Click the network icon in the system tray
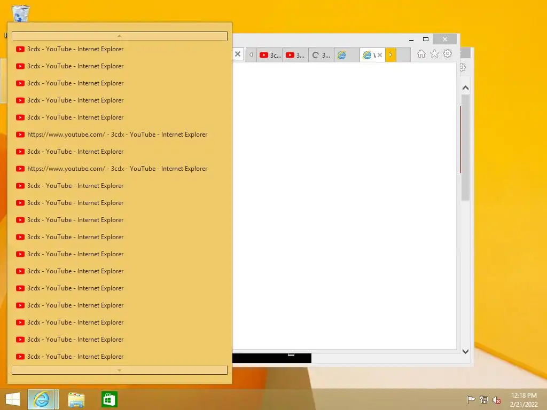Image resolution: width=547 pixels, height=410 pixels. click(x=484, y=400)
